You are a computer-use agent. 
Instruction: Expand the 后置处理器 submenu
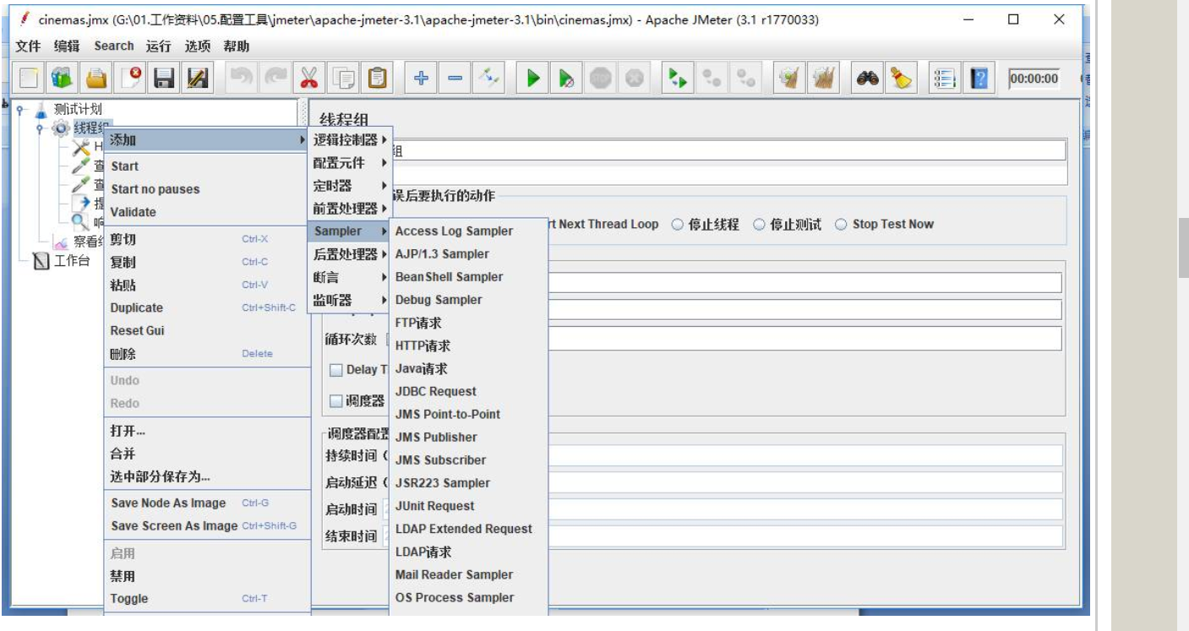click(x=350, y=254)
